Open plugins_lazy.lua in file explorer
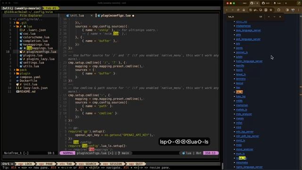This screenshot has height=170, width=302. click(x=41, y=59)
